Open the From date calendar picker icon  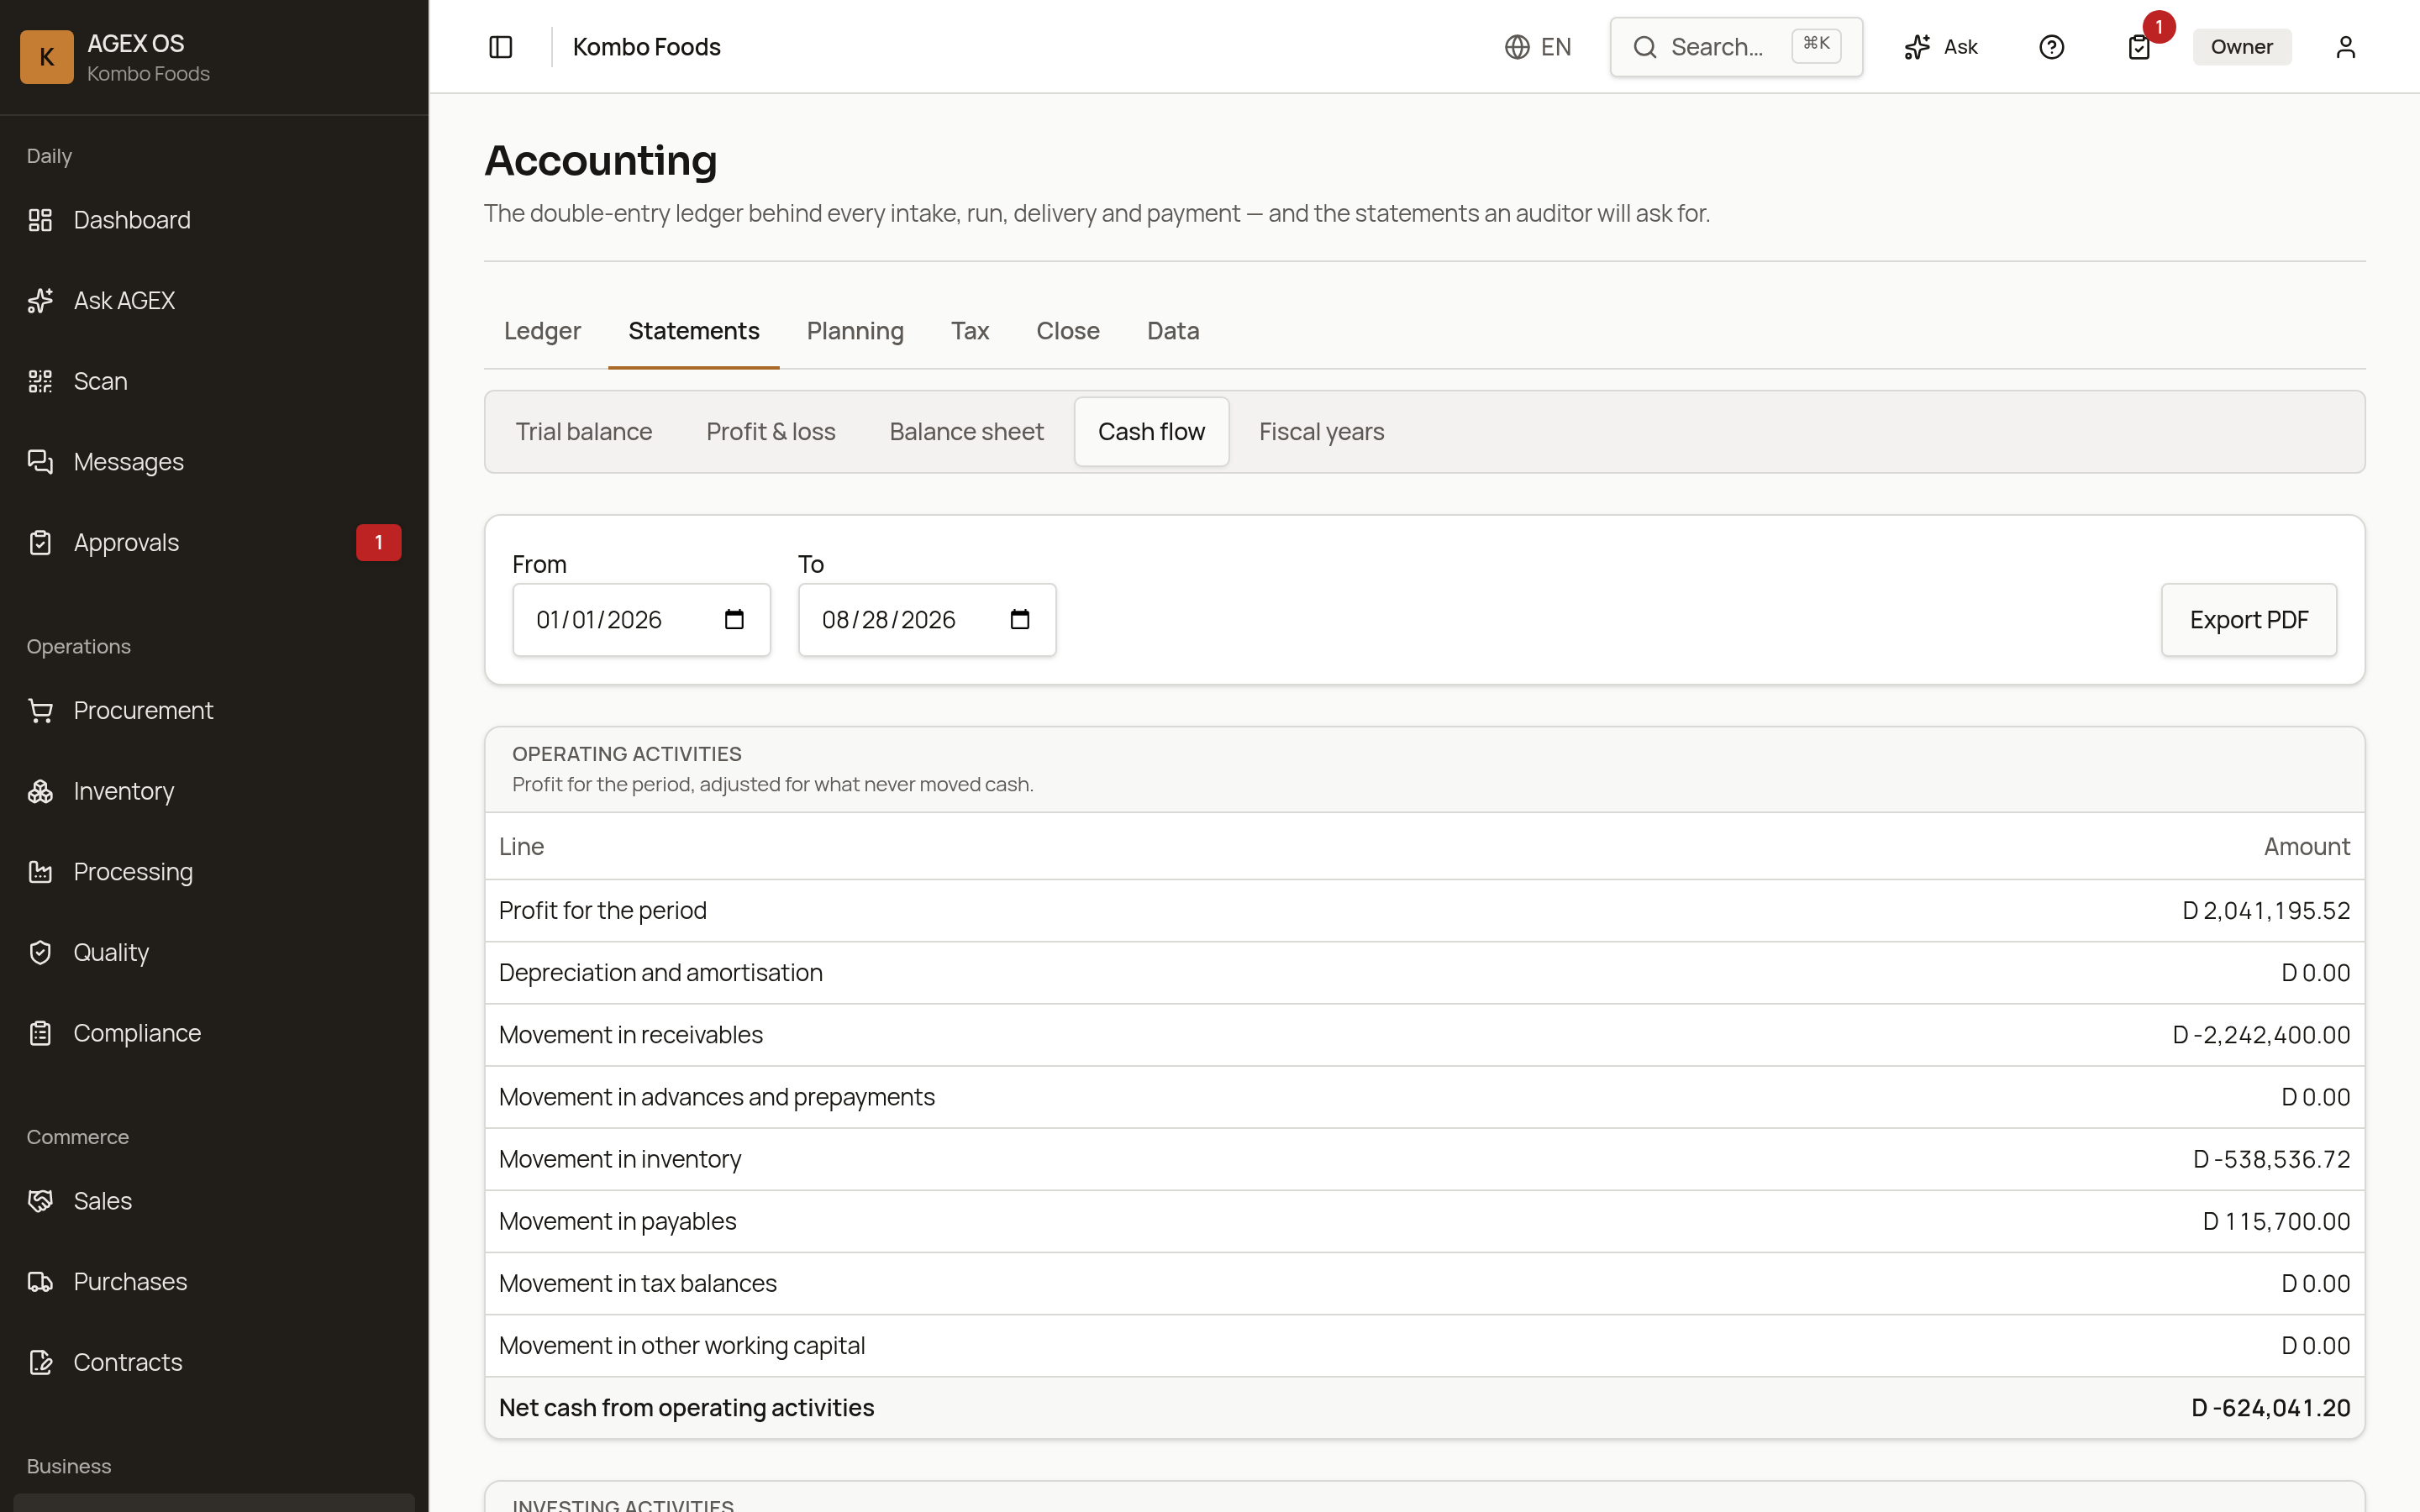(x=734, y=620)
